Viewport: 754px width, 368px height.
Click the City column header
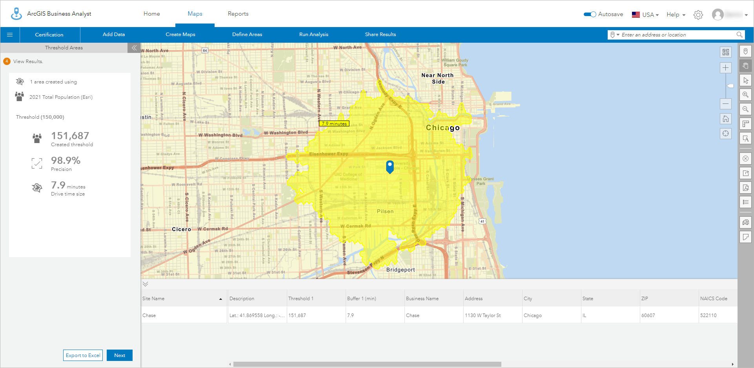(x=551, y=299)
